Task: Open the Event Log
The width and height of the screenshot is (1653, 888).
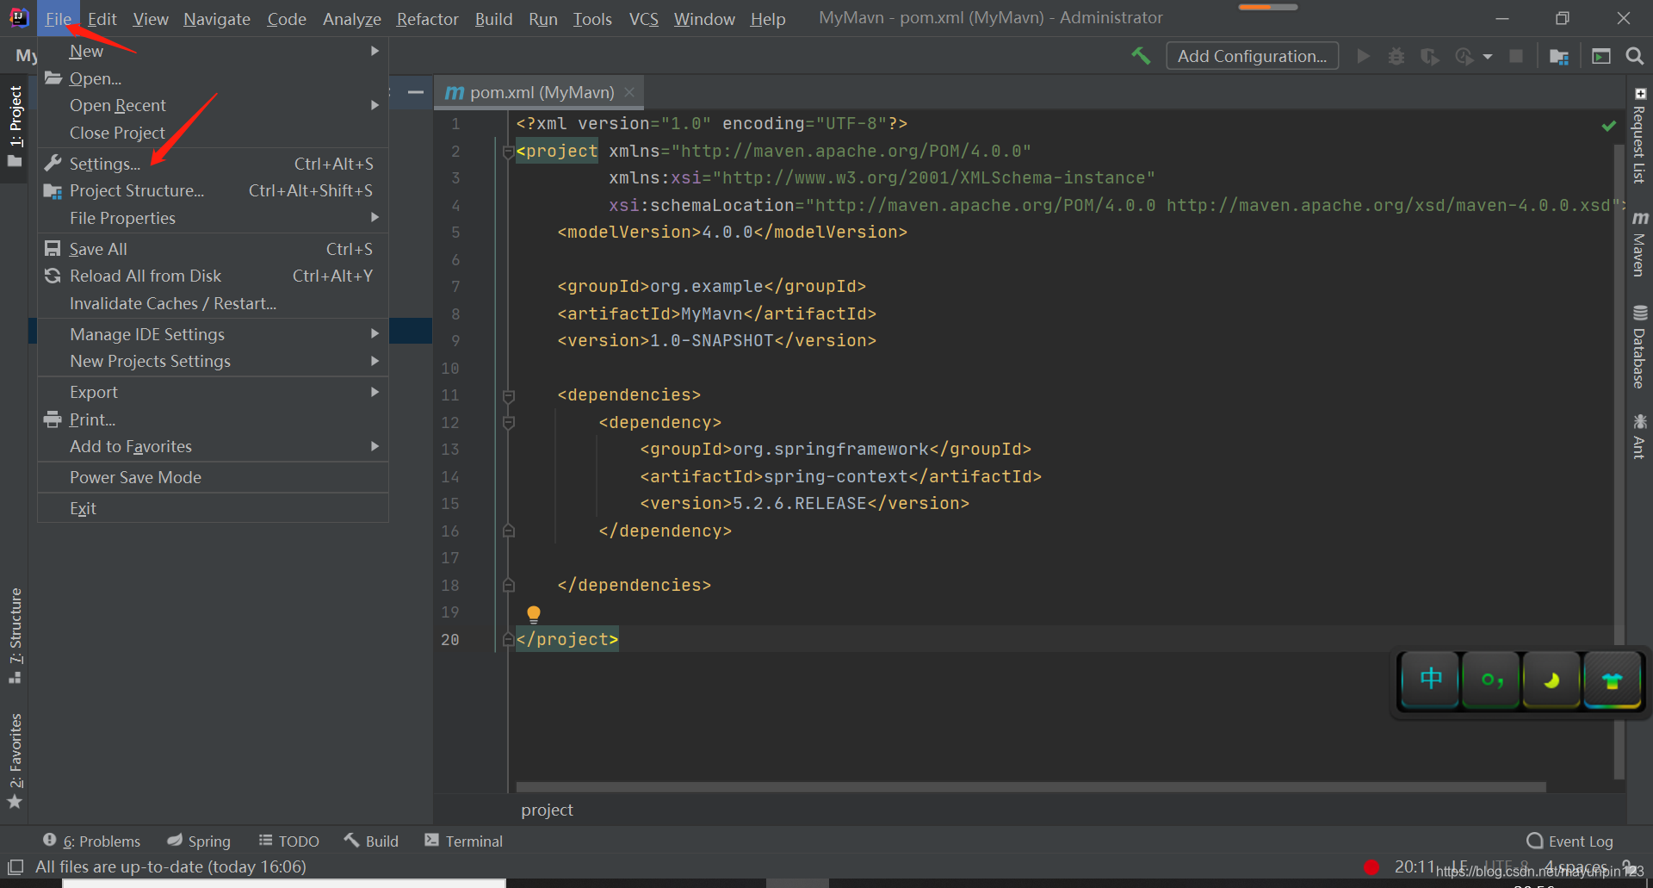Action: click(1579, 841)
